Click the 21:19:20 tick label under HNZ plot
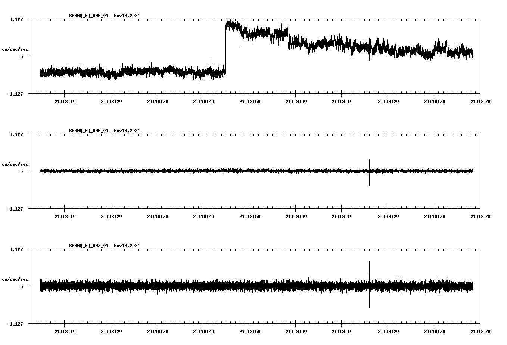Image resolution: width=507 pixels, height=345 pixels. (x=388, y=331)
